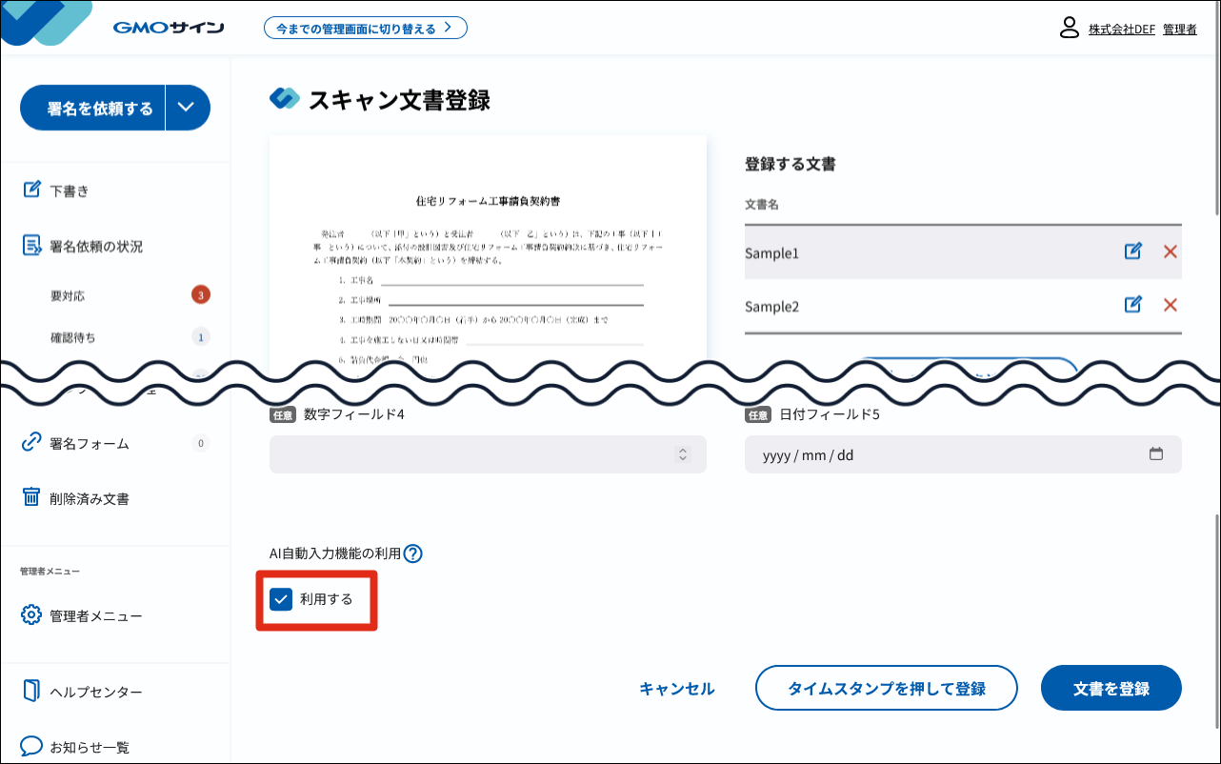This screenshot has height=764, width=1221.
Task: Open 署名依頼の状況 in the sidebar
Action: [95, 246]
